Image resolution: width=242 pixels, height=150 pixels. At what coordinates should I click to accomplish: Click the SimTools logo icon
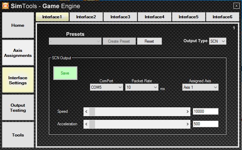coord(5,5)
